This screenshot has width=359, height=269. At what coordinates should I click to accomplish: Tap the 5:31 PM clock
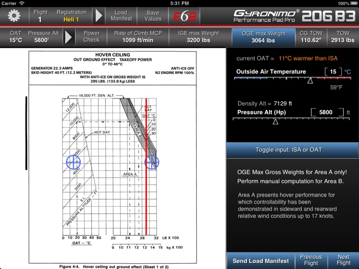[179, 3]
